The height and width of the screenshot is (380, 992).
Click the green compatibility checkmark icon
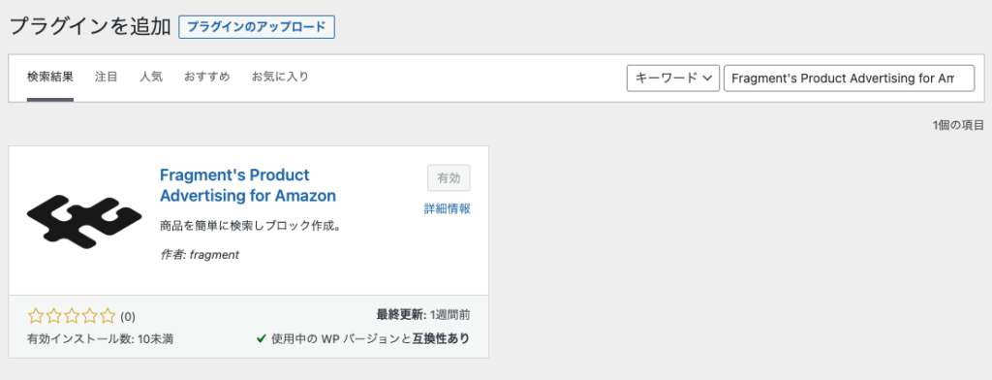(x=261, y=339)
